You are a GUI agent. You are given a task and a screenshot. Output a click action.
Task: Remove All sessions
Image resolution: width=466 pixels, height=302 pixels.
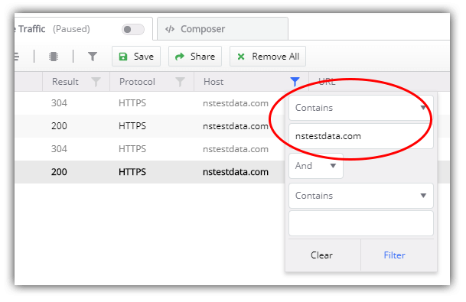(x=268, y=57)
